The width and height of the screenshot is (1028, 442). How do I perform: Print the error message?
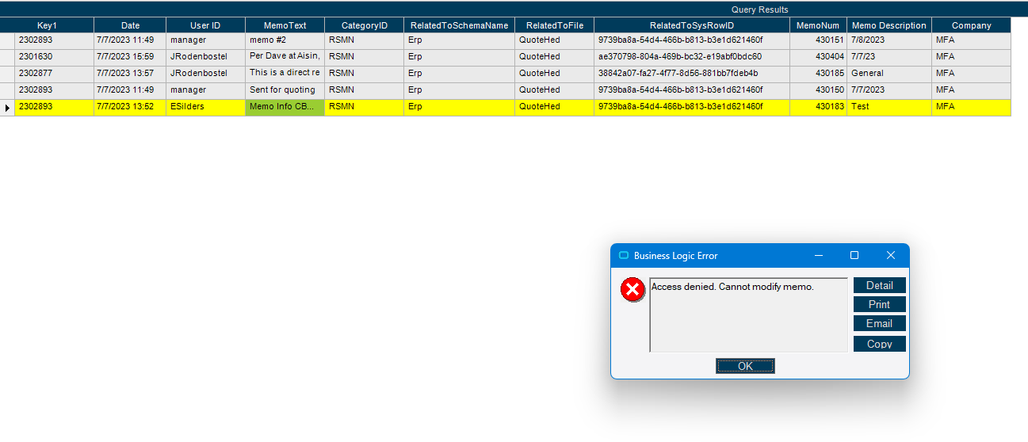tap(879, 304)
